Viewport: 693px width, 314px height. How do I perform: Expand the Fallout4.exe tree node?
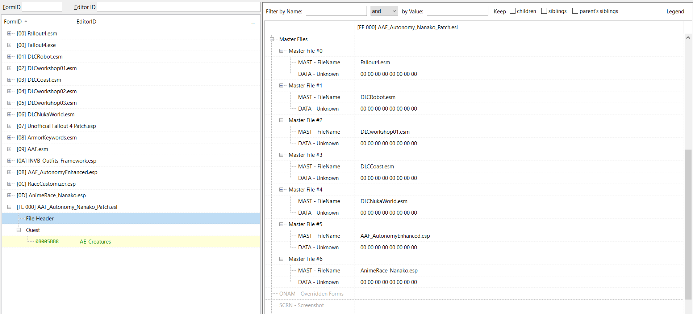click(x=9, y=45)
